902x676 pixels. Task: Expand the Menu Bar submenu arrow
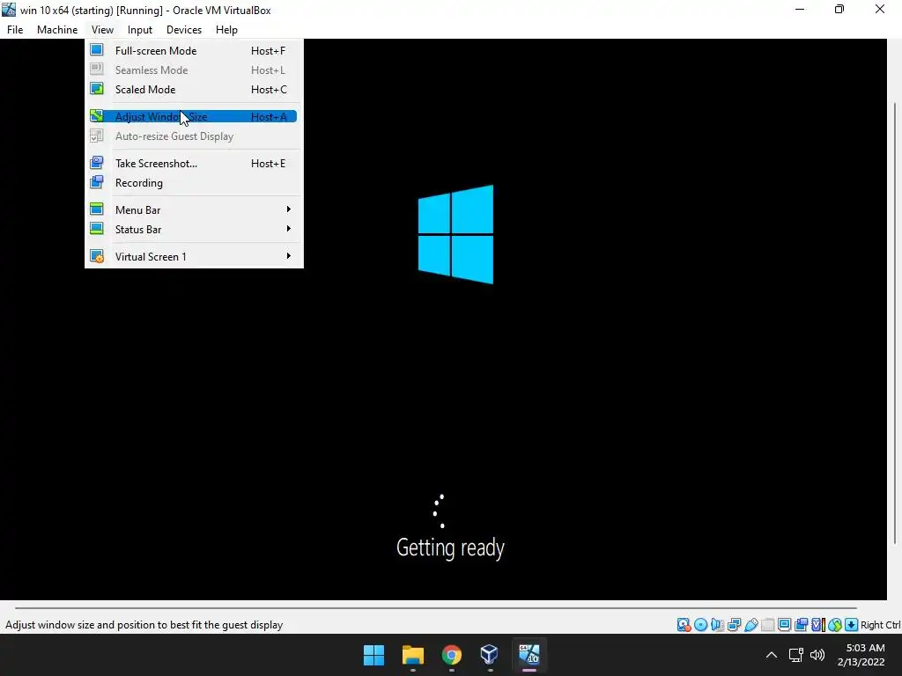[x=289, y=209]
